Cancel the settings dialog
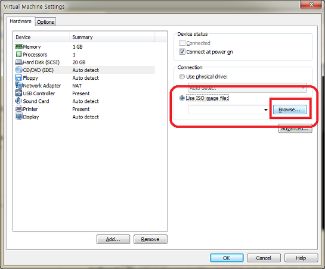Screen dimensions: 325x269 pyautogui.click(x=264, y=258)
